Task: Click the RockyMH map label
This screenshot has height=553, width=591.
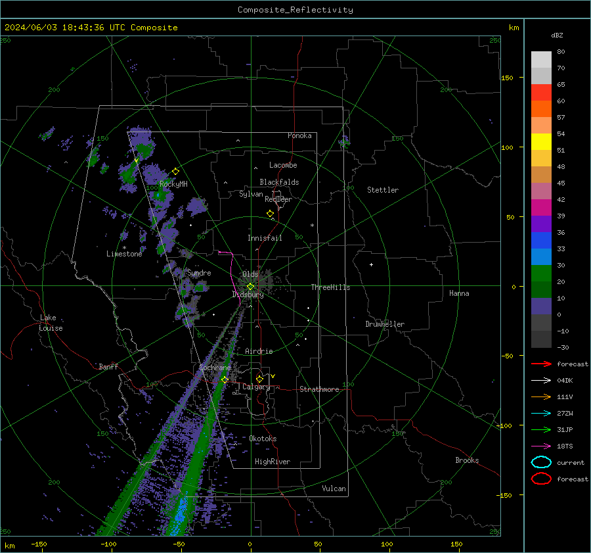Action: (x=173, y=184)
